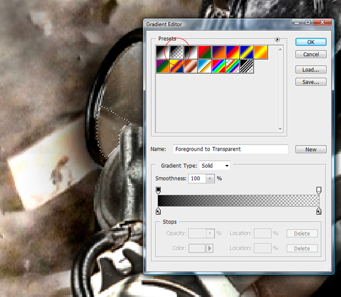
Task: Select the Yellow, Violet, Orange, Blue preset
Action: 176,66
